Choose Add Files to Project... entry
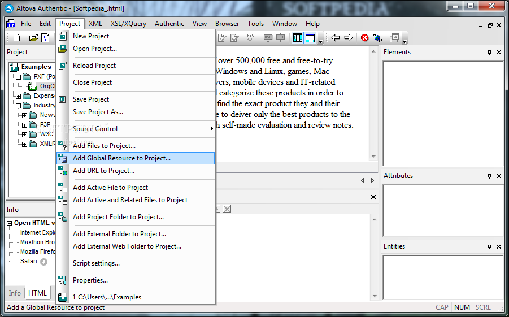The width and height of the screenshot is (509, 317). (x=136, y=146)
